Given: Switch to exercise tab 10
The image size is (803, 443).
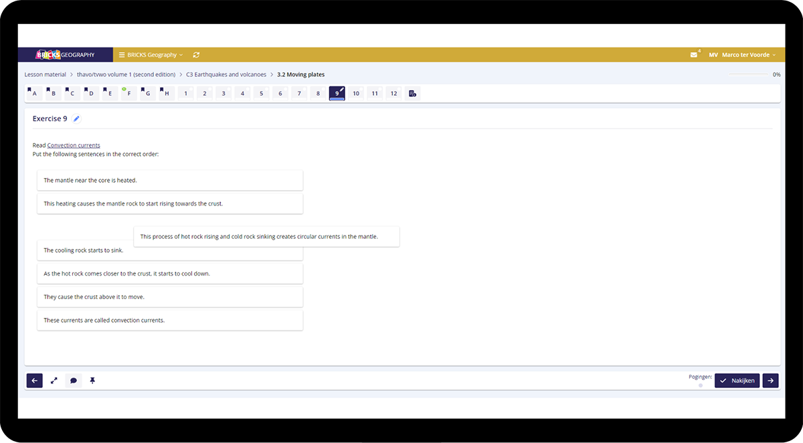Looking at the screenshot, I should [356, 93].
